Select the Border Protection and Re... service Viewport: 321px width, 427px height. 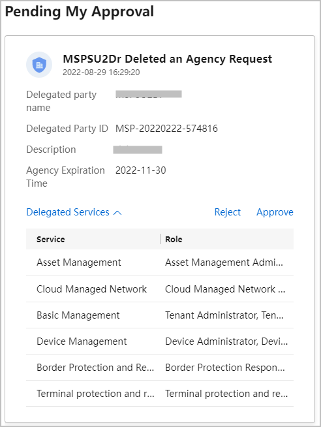[95, 368]
